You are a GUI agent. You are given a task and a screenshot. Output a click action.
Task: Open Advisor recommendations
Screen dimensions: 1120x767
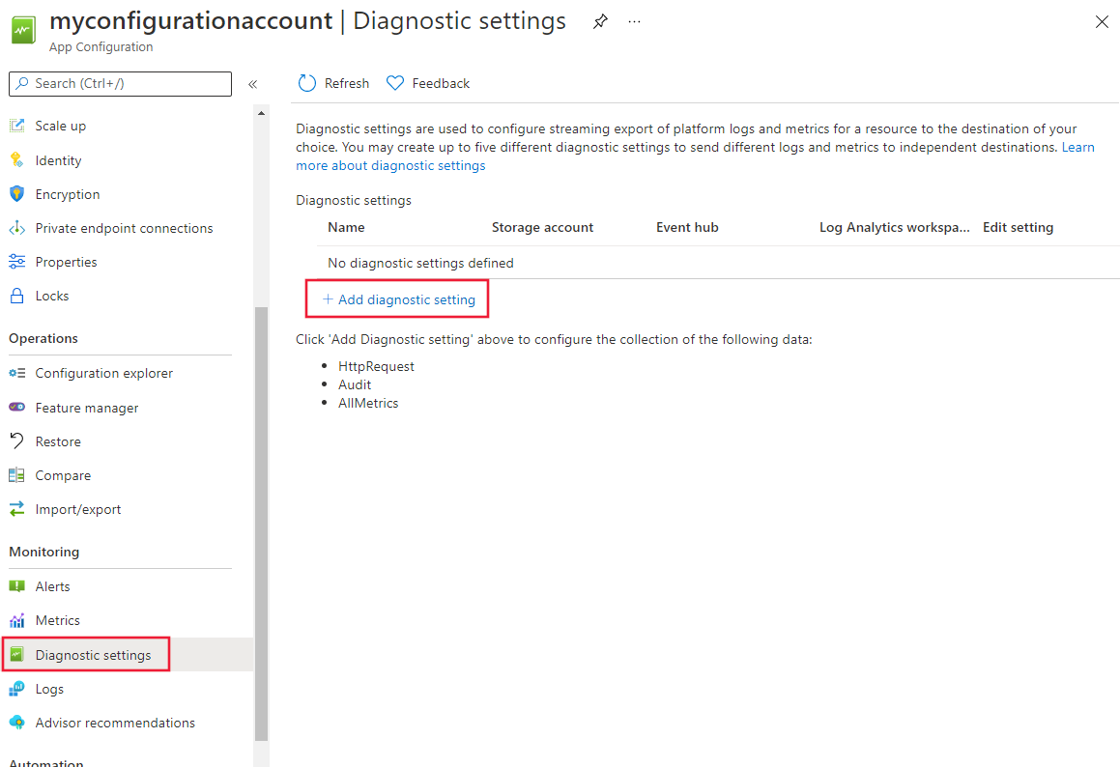click(x=115, y=722)
